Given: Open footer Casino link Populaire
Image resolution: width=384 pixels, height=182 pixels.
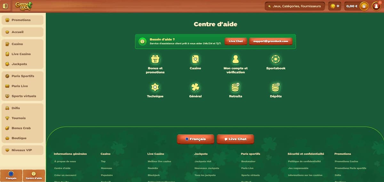Looking at the screenshot, I should (x=107, y=175).
